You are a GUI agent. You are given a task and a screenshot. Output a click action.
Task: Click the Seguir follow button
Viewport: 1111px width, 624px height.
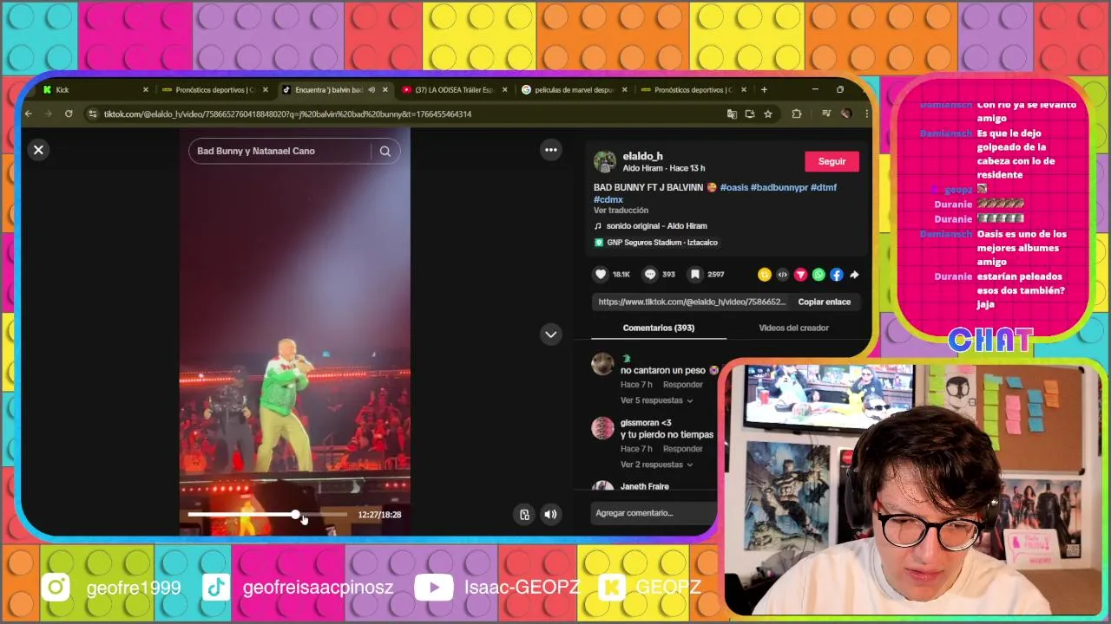point(832,161)
